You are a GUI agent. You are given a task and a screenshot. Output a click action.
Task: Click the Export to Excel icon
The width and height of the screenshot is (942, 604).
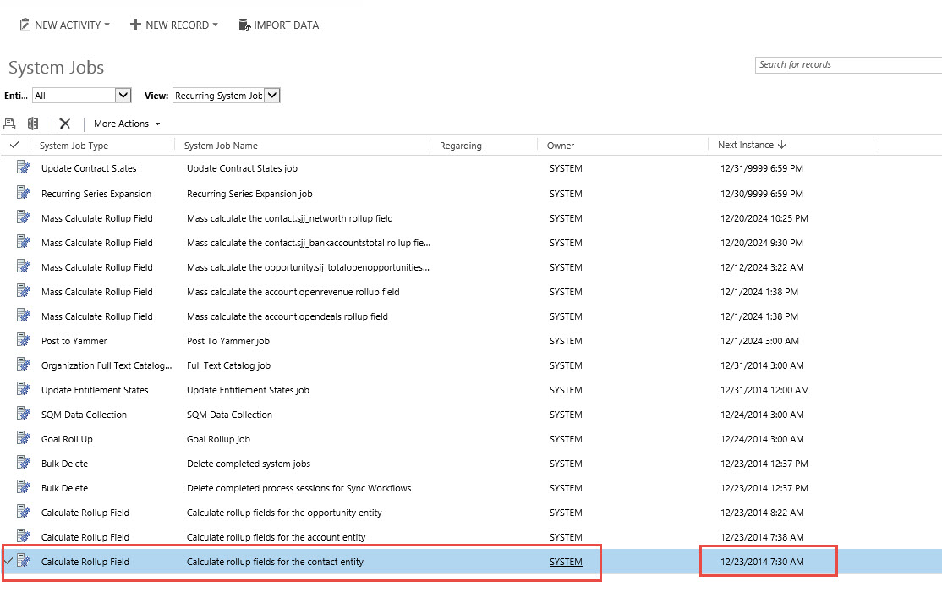[33, 124]
